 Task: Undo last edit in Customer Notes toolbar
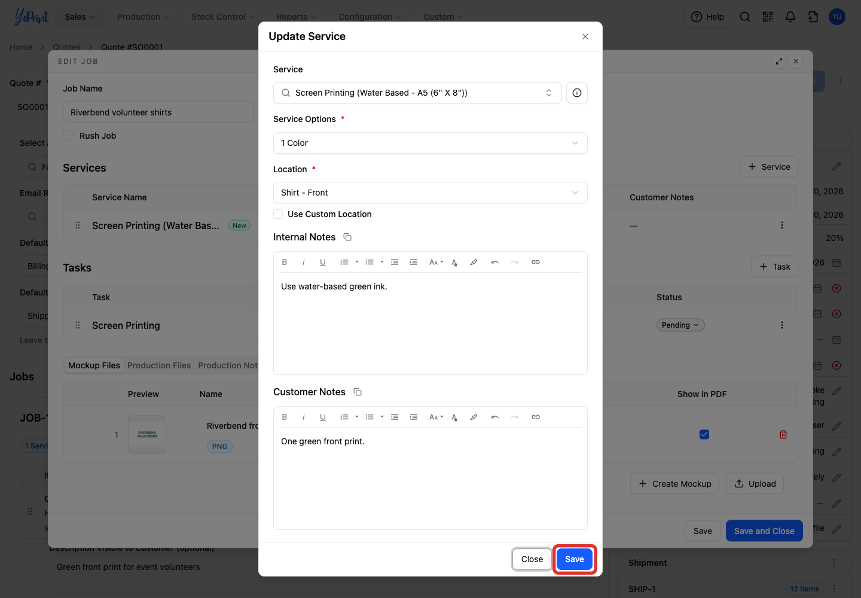495,417
